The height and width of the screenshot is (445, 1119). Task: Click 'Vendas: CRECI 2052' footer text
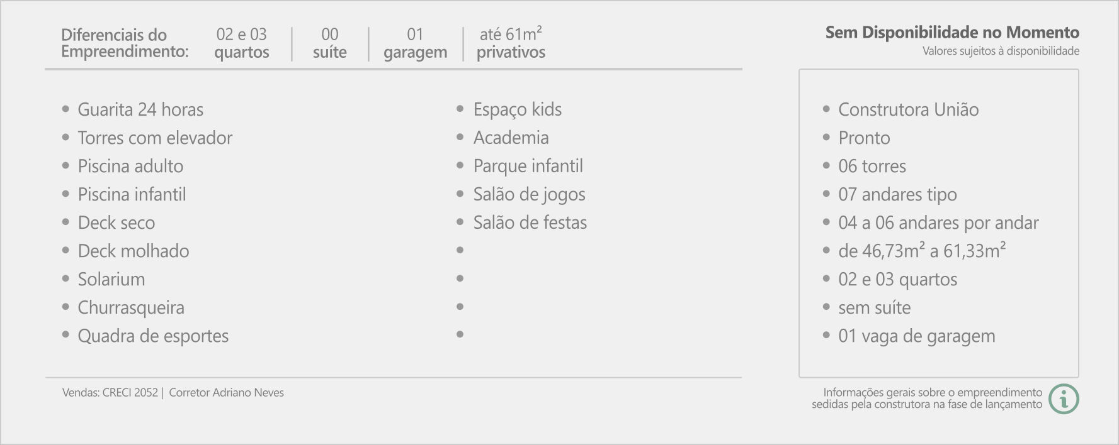coord(110,393)
